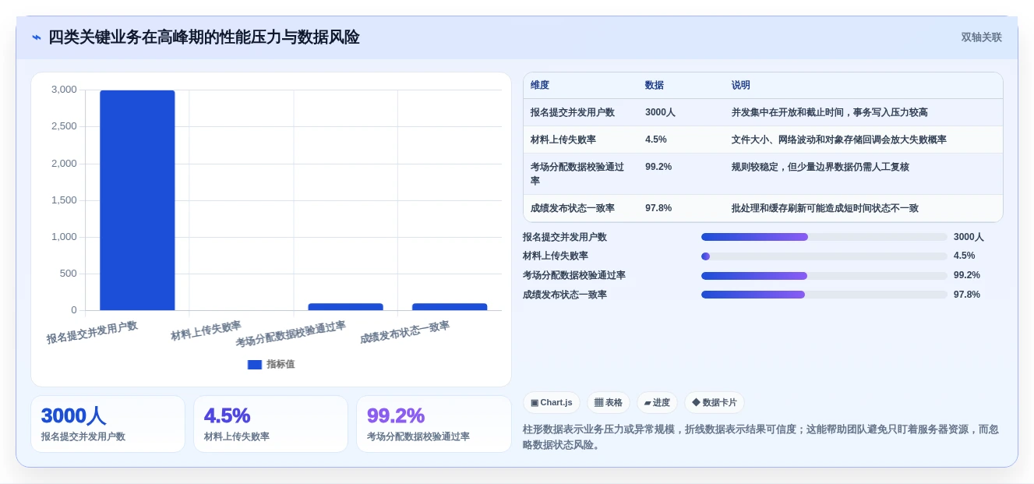Click the 双轴关联 label in header
The height and width of the screenshot is (484, 1034).
pos(981,37)
